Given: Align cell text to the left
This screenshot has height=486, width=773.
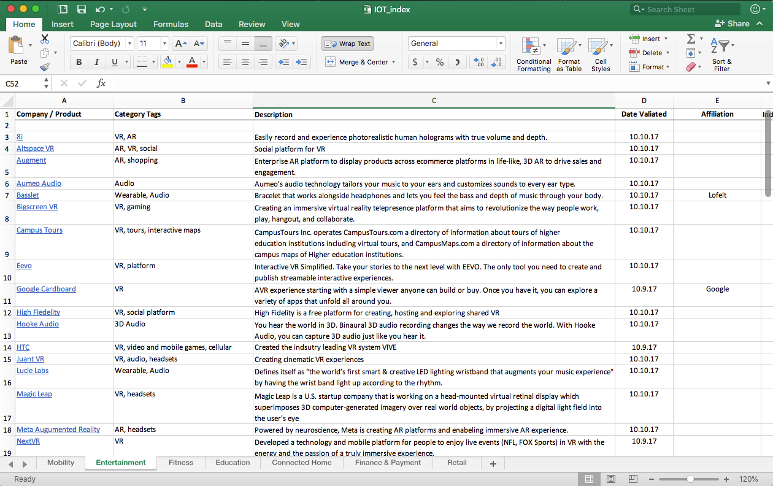Looking at the screenshot, I should tap(227, 62).
